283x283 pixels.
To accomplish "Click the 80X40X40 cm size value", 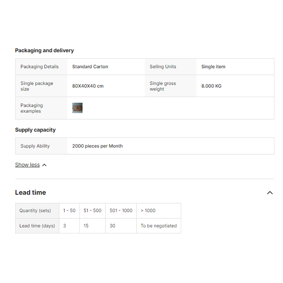I will (x=88, y=86).
